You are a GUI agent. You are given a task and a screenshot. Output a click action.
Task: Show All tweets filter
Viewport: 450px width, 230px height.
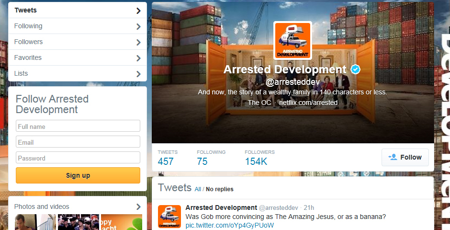(198, 189)
